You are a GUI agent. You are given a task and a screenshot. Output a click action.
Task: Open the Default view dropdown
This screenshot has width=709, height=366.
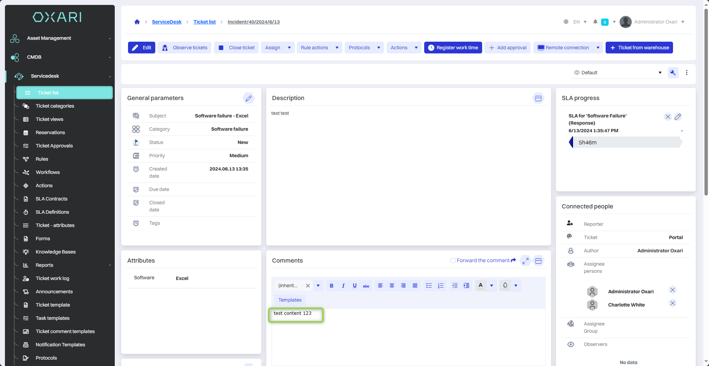pyautogui.click(x=617, y=73)
